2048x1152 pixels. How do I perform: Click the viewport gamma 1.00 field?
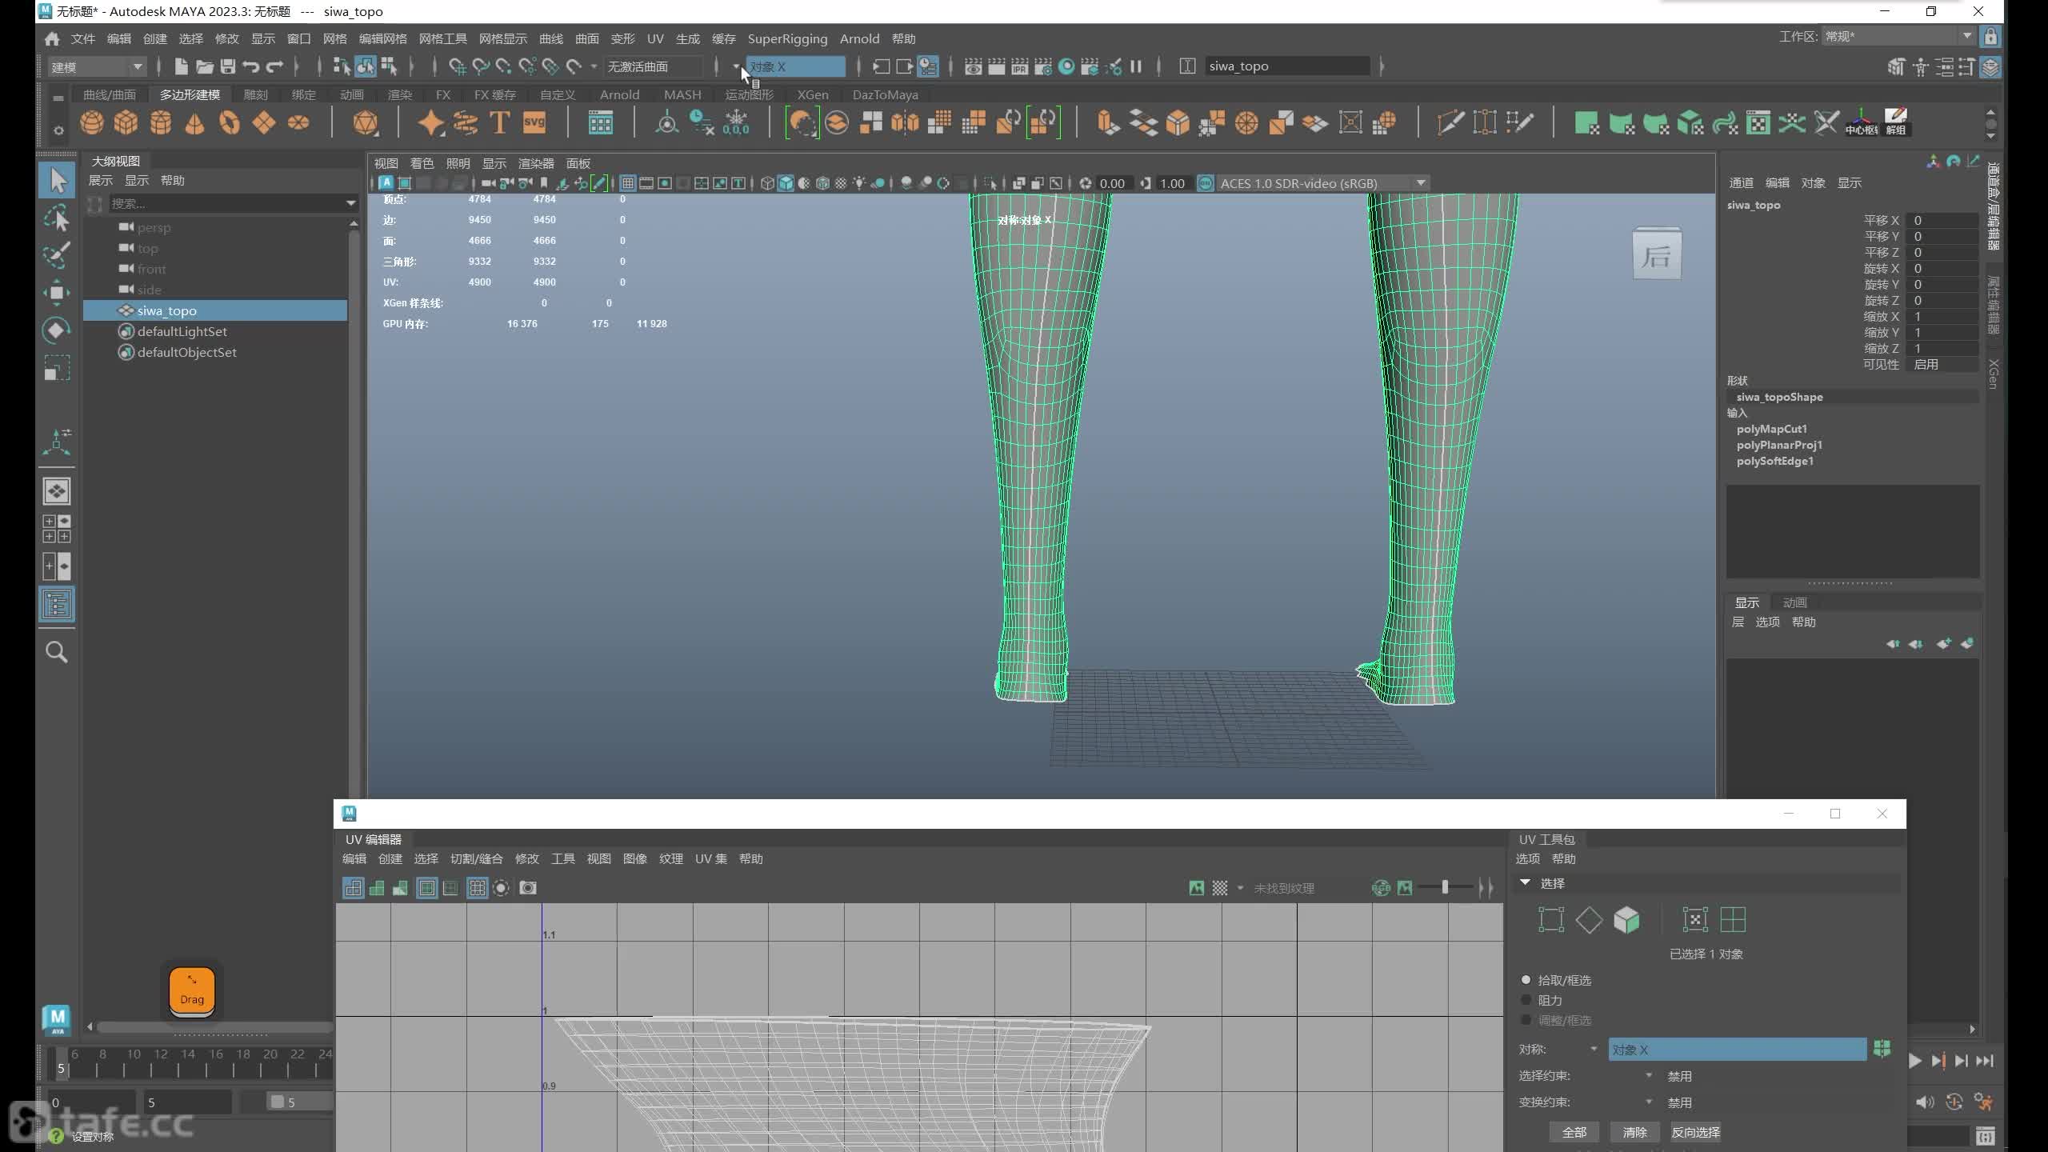click(1172, 183)
